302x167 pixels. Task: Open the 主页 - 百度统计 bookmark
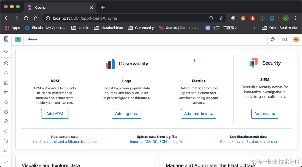(222, 28)
